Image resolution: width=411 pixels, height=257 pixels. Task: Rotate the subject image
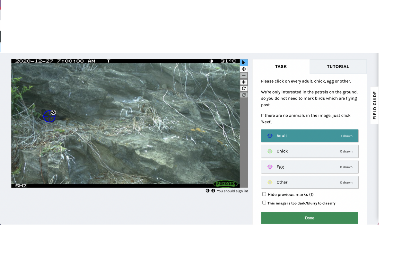(x=244, y=88)
